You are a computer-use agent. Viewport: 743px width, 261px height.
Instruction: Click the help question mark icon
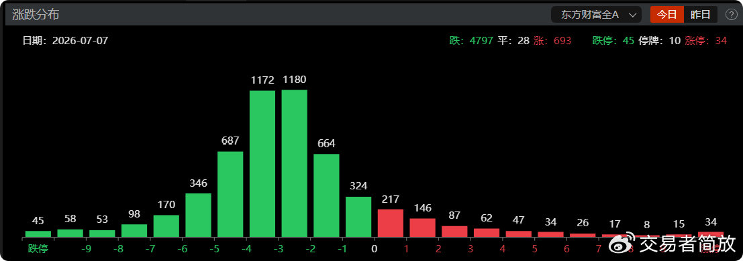pyautogui.click(x=731, y=15)
